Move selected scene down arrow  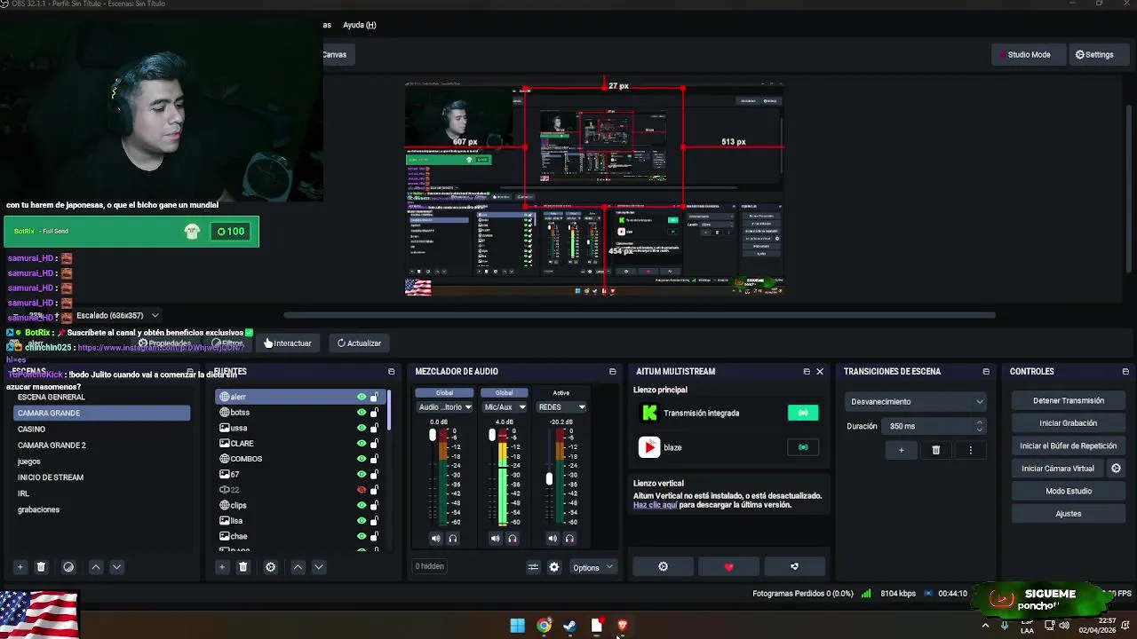point(116,567)
